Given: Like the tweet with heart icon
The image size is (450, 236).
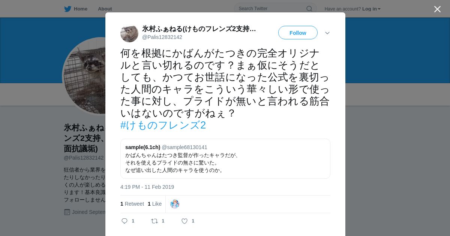Looking at the screenshot, I should pos(184,221).
